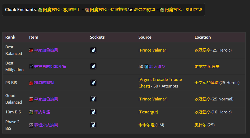Image resolution: width=250 pixels, height=138 pixels.
Task: Click the socket gem icon in P3 BiS row
Action: [x=93, y=83]
